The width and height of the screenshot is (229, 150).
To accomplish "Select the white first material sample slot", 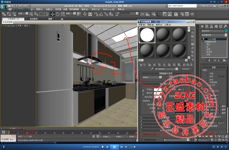I will tap(147, 35).
